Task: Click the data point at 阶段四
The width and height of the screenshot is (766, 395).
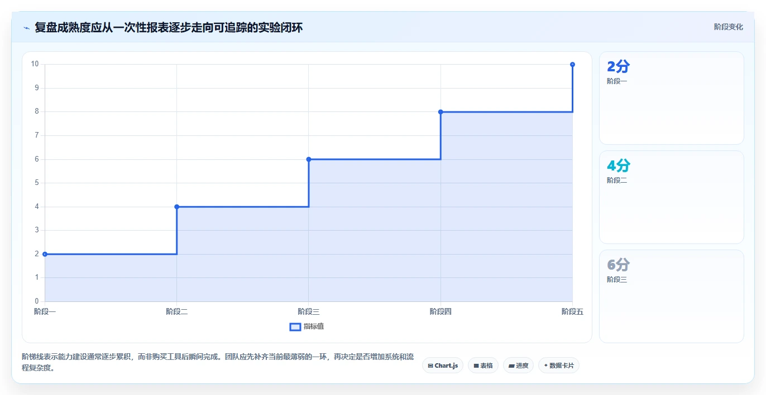Action: [441, 112]
